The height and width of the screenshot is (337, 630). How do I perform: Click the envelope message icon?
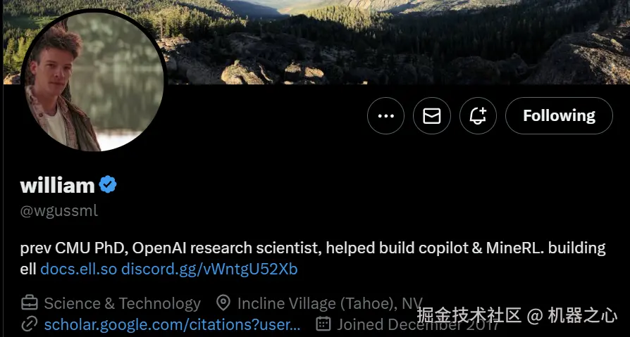[432, 116]
